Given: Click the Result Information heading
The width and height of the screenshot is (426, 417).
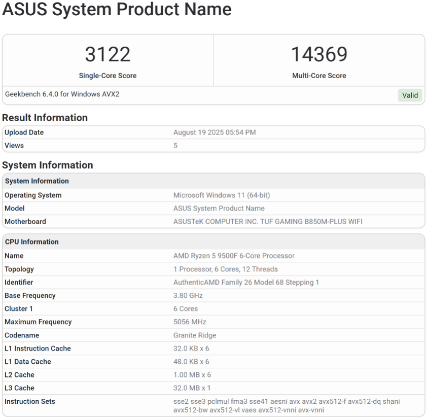Looking at the screenshot, I should pyautogui.click(x=45, y=118).
